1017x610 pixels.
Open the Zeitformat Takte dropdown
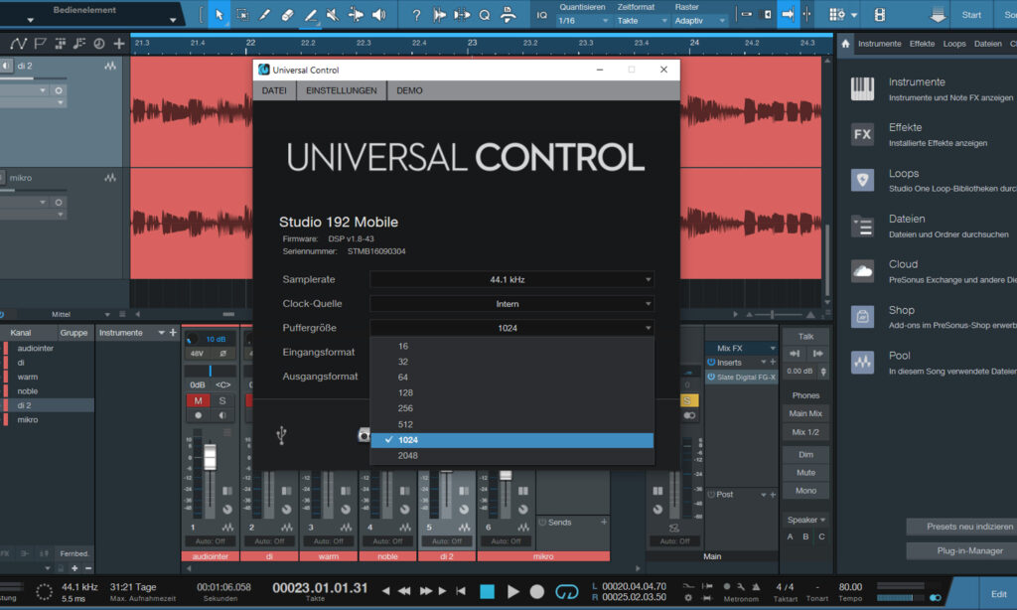pyautogui.click(x=642, y=21)
